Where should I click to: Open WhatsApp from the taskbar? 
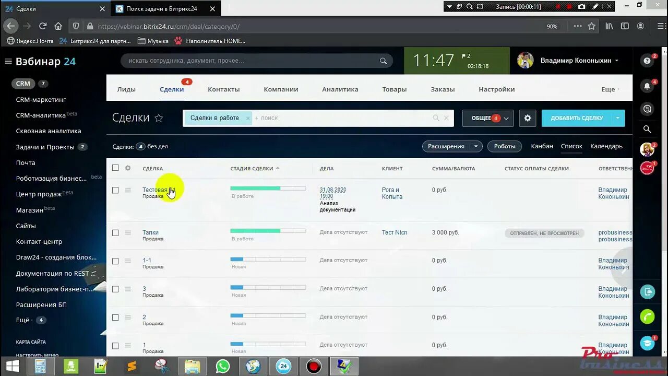(x=223, y=366)
